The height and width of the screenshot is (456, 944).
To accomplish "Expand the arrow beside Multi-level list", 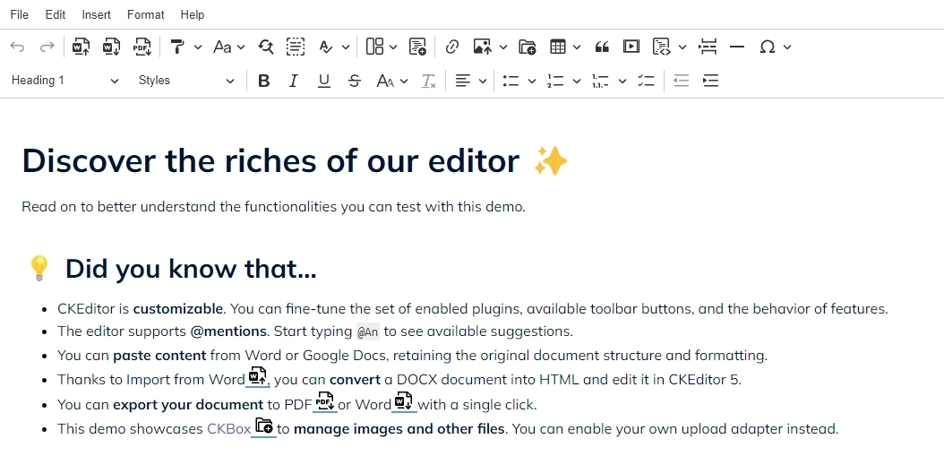I will [x=622, y=81].
